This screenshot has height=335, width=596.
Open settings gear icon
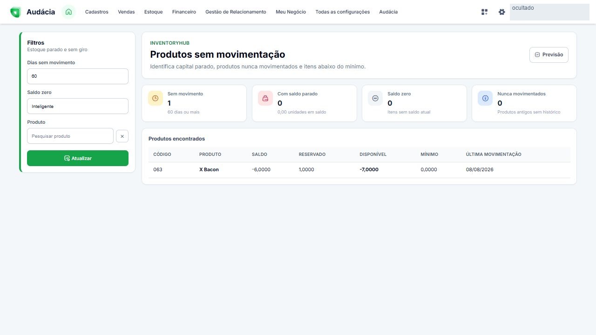(x=501, y=12)
